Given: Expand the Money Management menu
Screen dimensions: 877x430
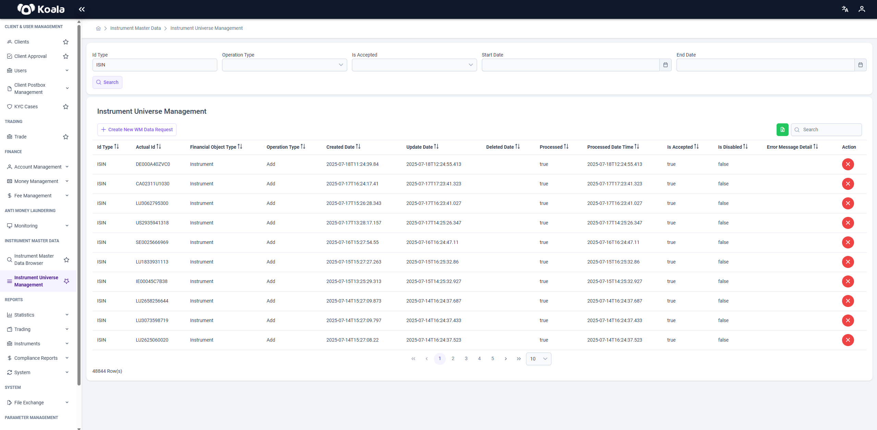Looking at the screenshot, I should pos(38,181).
